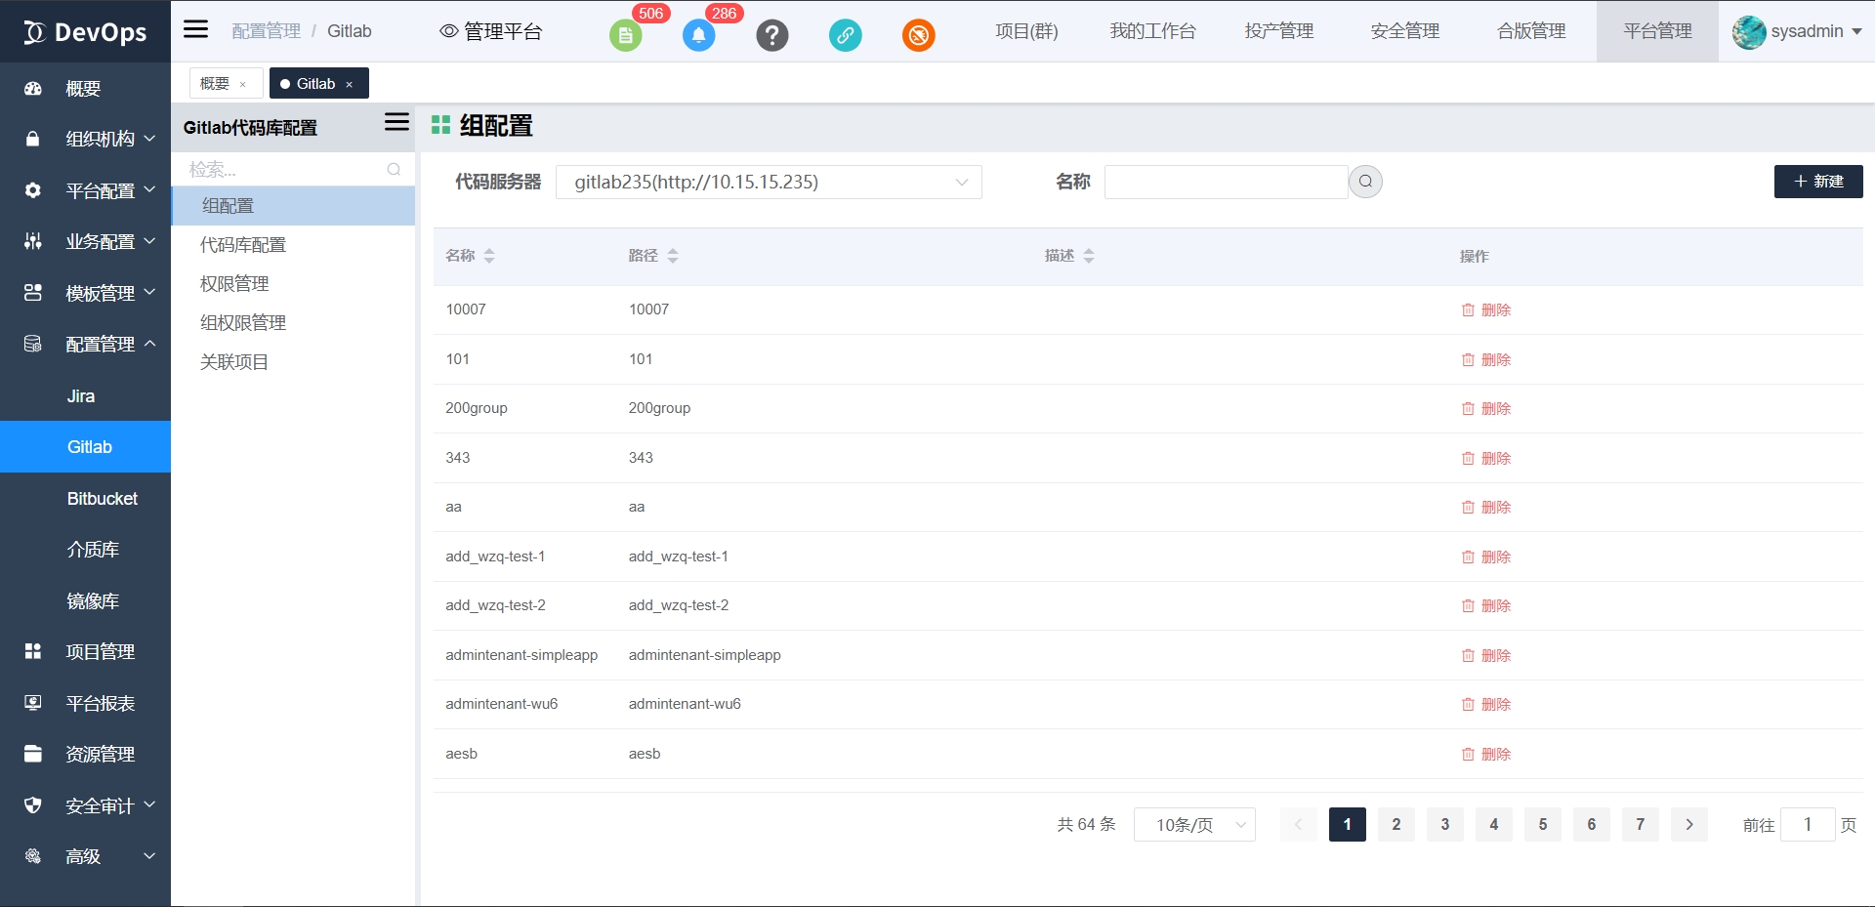Select 代码库配置 in the side list
This screenshot has height=907, width=1875.
point(243,245)
